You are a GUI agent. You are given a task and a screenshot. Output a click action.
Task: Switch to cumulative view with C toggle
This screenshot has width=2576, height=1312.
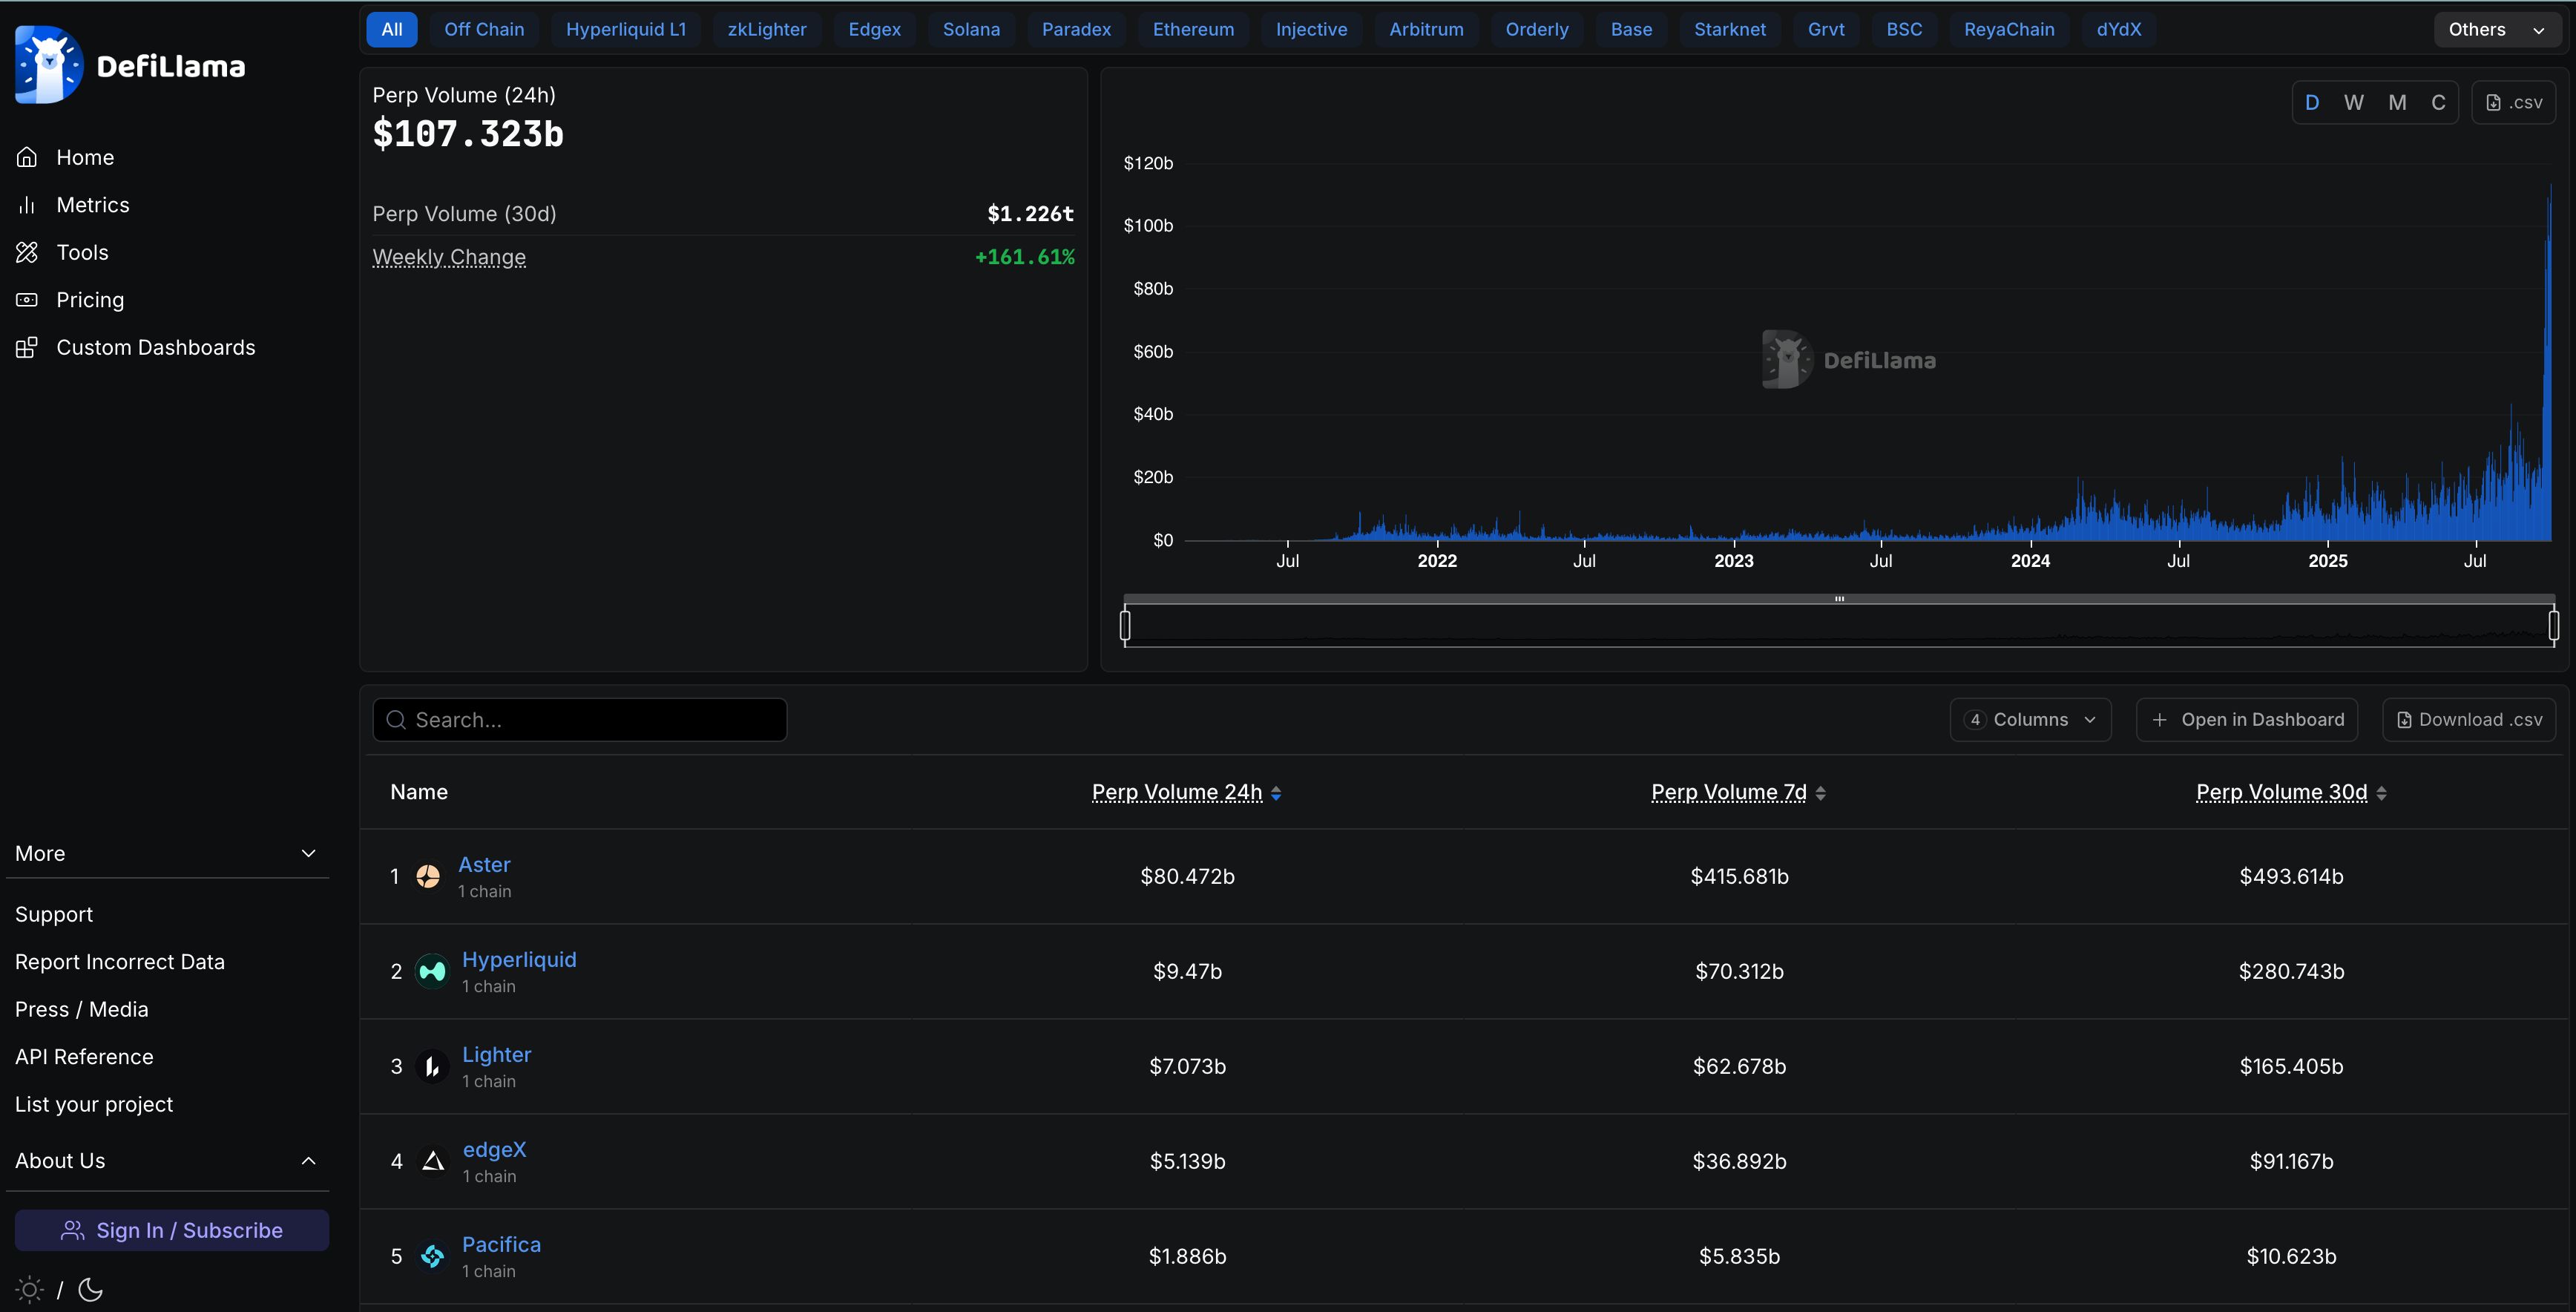2438,101
